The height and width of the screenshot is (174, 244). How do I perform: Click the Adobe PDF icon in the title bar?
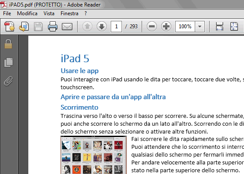3,4
